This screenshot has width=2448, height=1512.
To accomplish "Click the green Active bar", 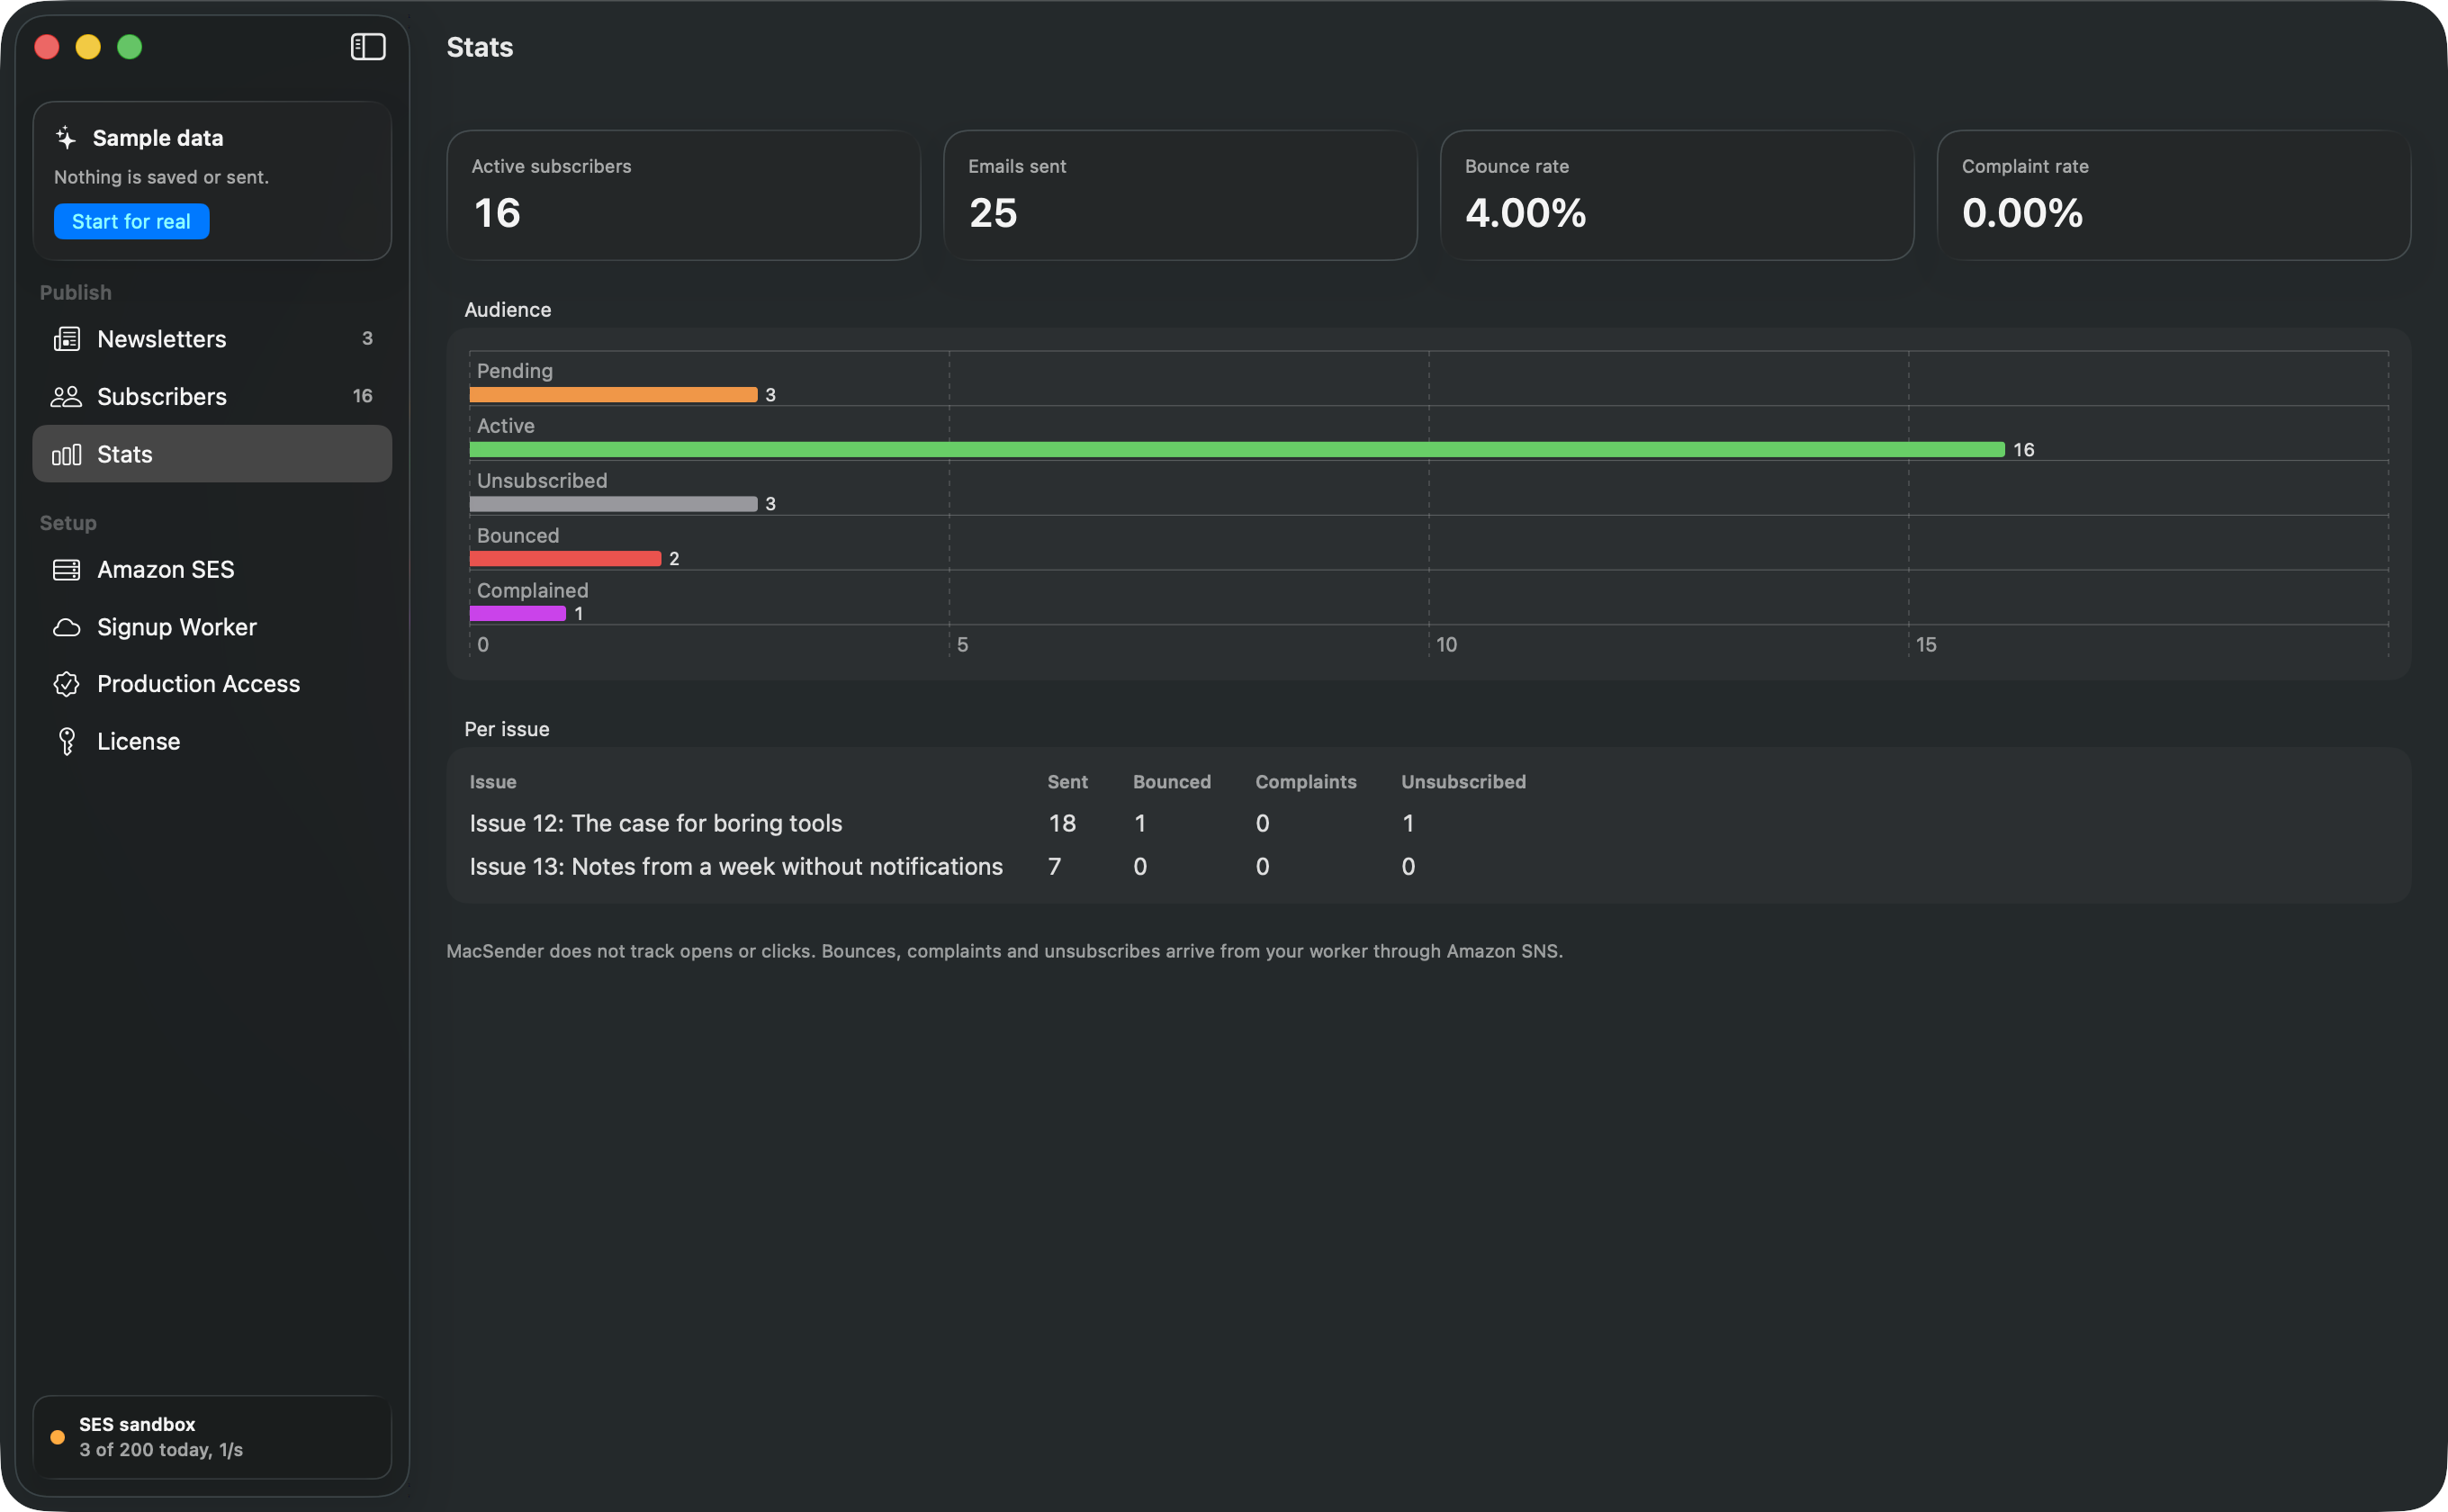I will (x=1237, y=450).
